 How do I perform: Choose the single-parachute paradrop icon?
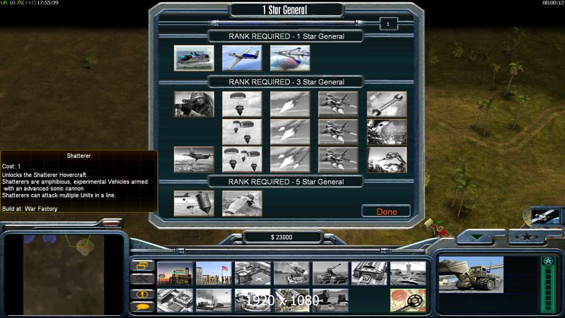(242, 104)
